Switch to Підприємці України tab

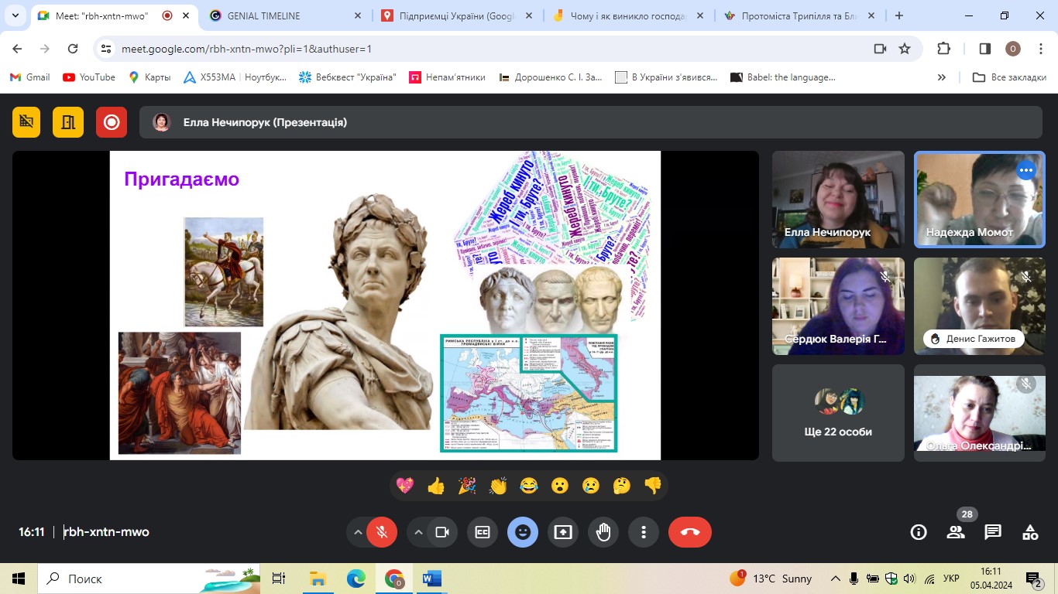(456, 15)
